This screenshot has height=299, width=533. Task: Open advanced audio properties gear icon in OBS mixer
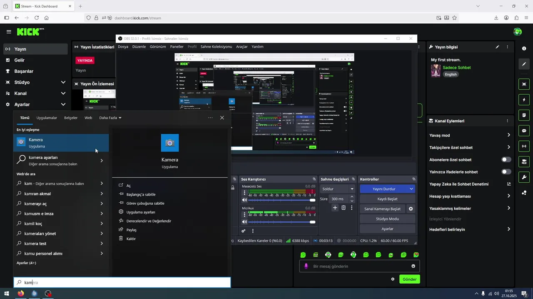(244, 231)
